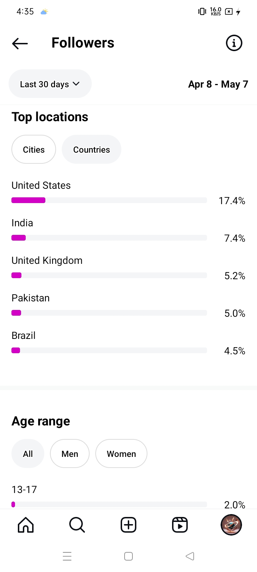Tap the create new post plus icon
This screenshot has width=257, height=572.
tap(128, 525)
